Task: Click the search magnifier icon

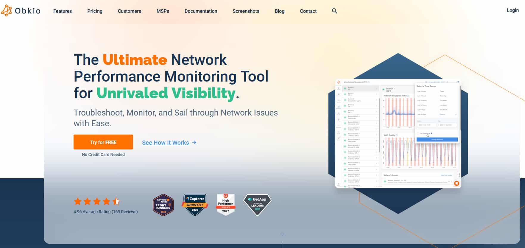Action: tap(335, 11)
